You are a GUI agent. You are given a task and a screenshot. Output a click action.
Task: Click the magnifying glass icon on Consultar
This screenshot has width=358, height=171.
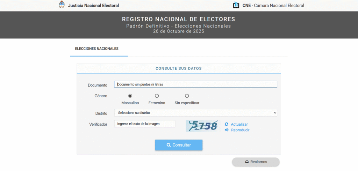coord(169,145)
